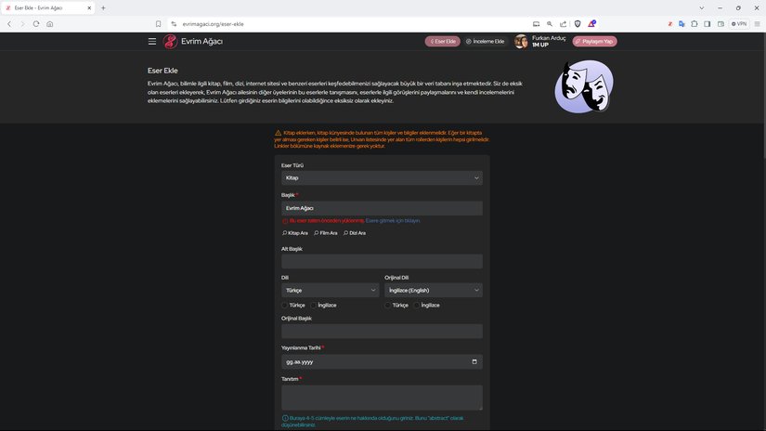Open the Dili language dropdown
Screen dimensions: 766x431
click(330, 290)
